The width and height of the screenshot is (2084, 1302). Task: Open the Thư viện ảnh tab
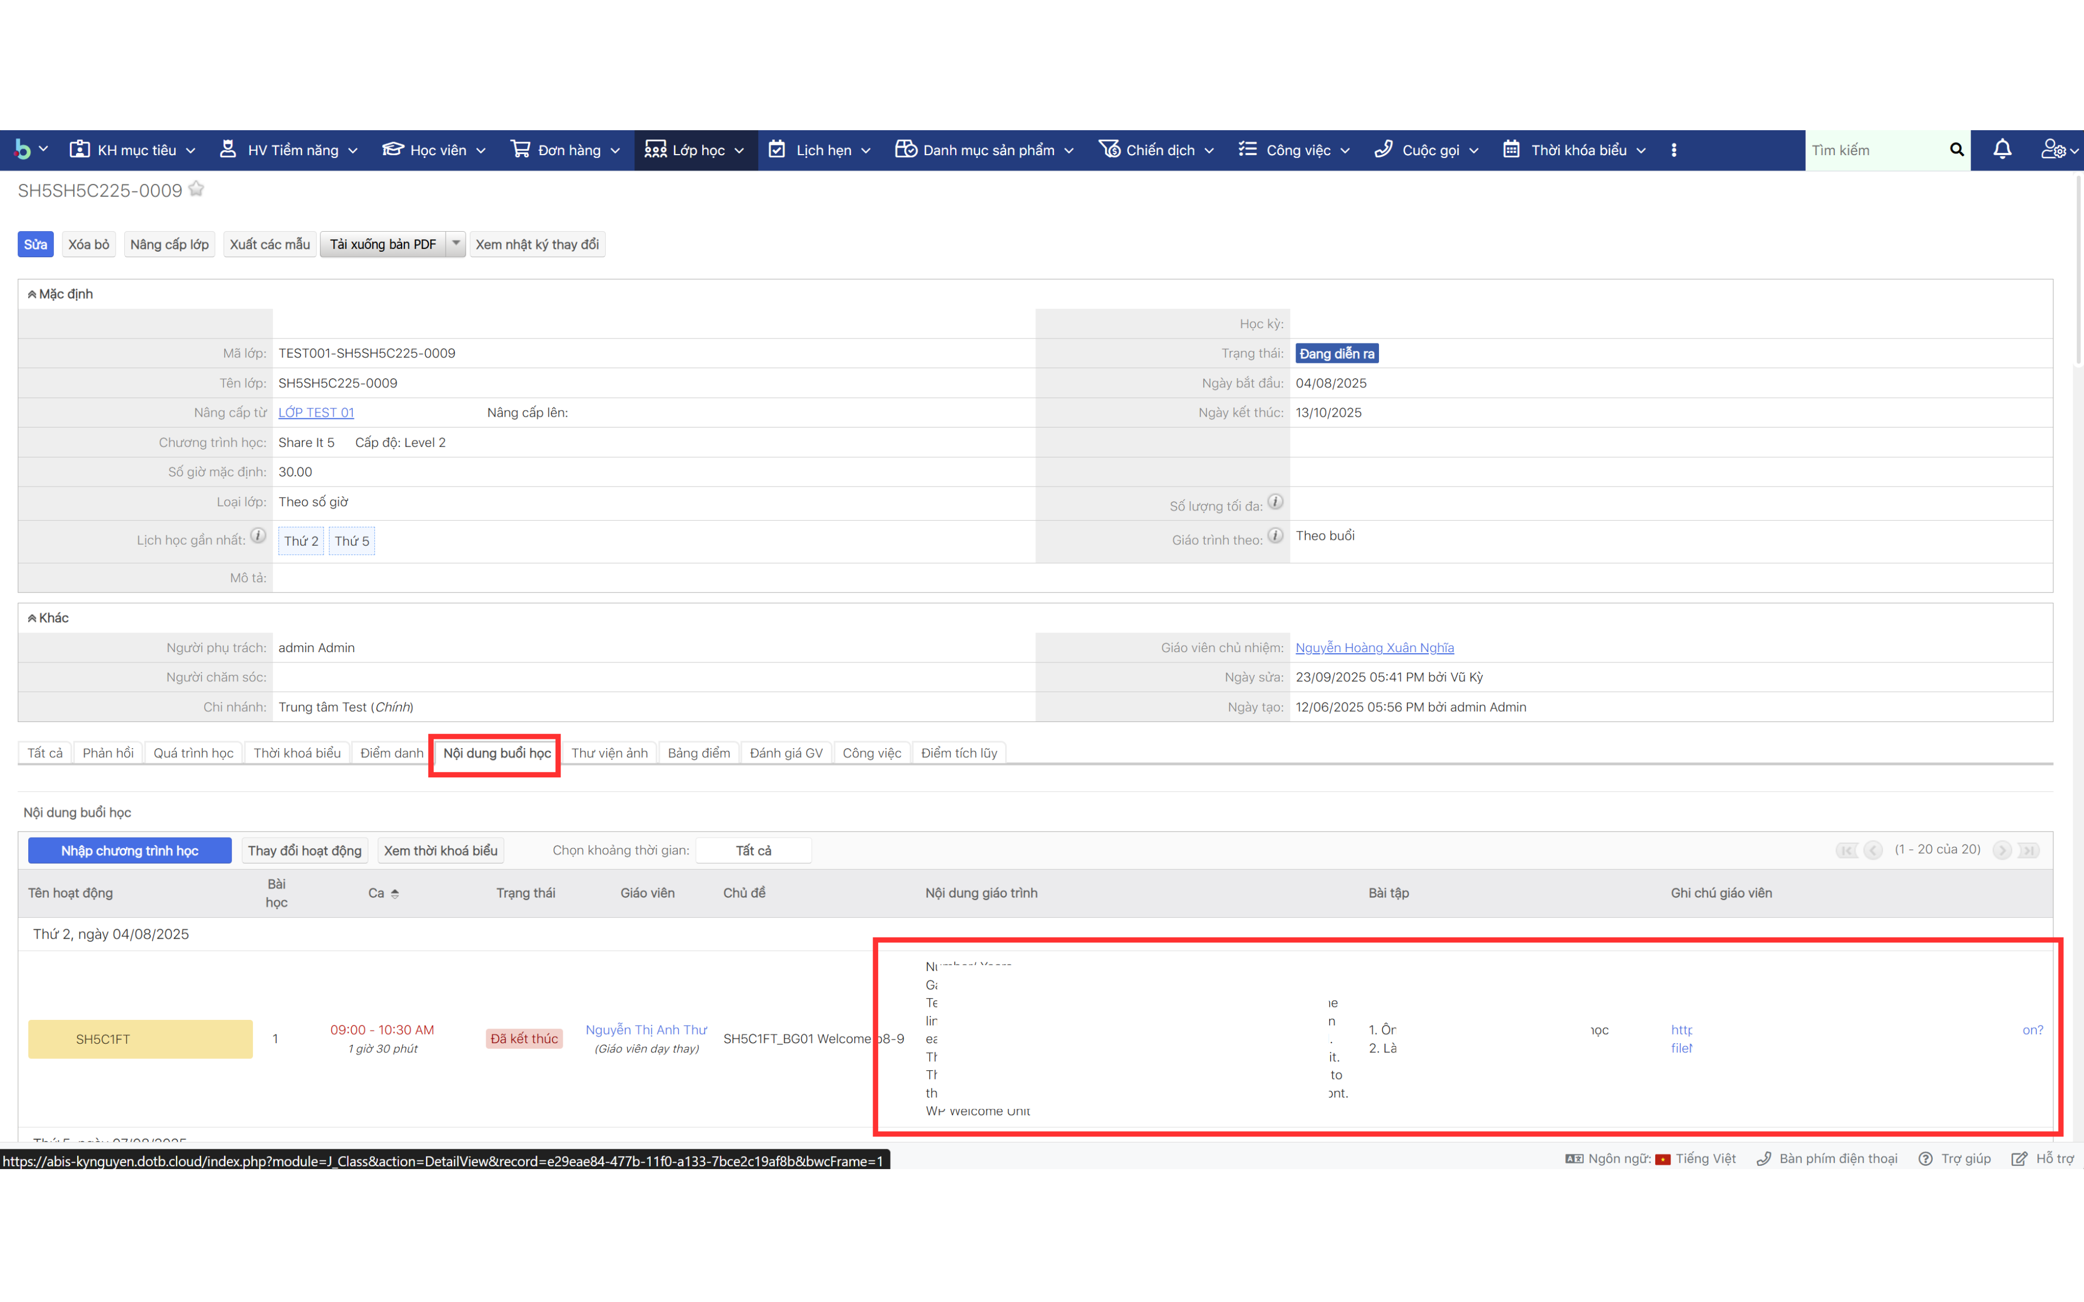click(609, 754)
